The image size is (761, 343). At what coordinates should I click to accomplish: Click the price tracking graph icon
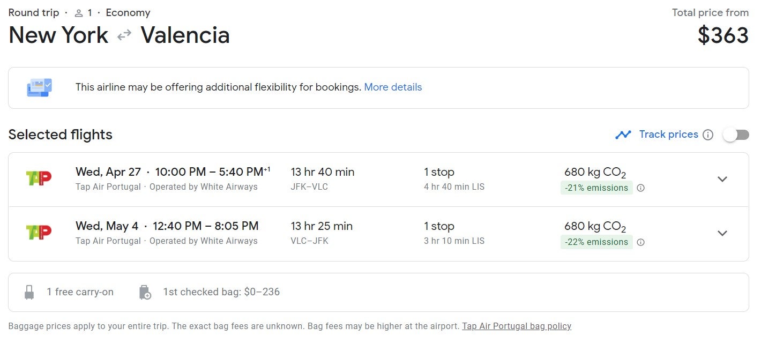pyautogui.click(x=623, y=135)
